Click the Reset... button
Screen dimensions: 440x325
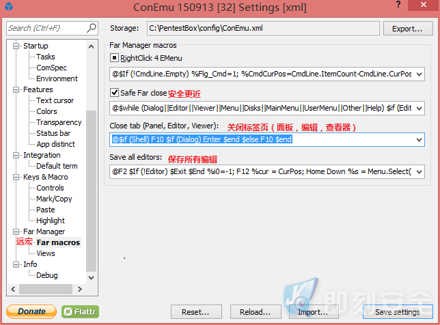coord(196,312)
